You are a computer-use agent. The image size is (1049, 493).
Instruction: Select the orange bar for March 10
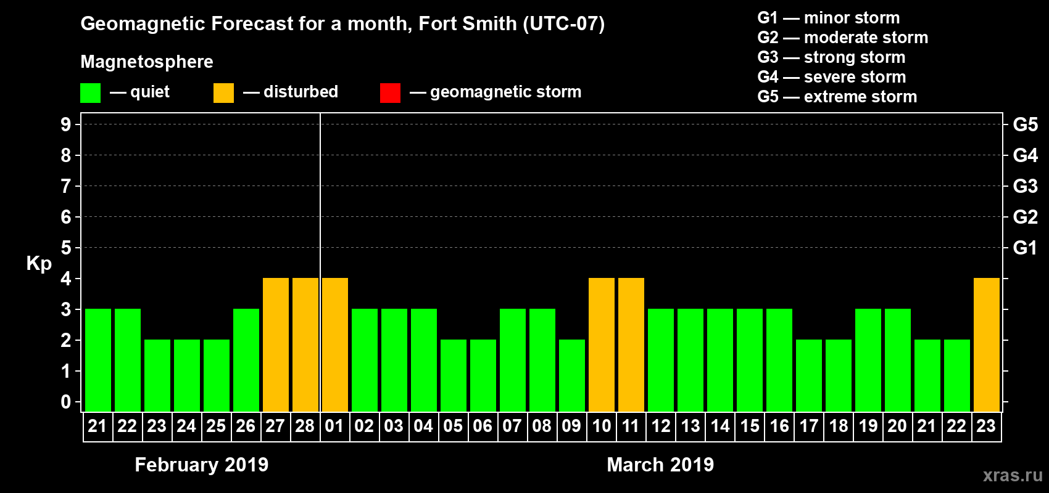(602, 345)
